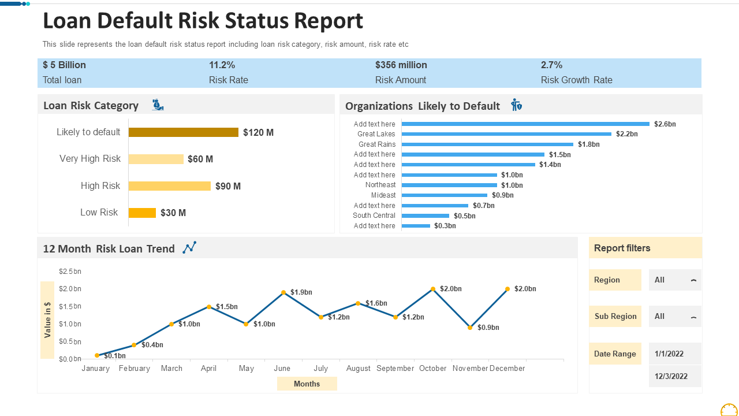Click the Months axis label
Image resolution: width=739 pixels, height=416 pixels.
click(x=307, y=384)
